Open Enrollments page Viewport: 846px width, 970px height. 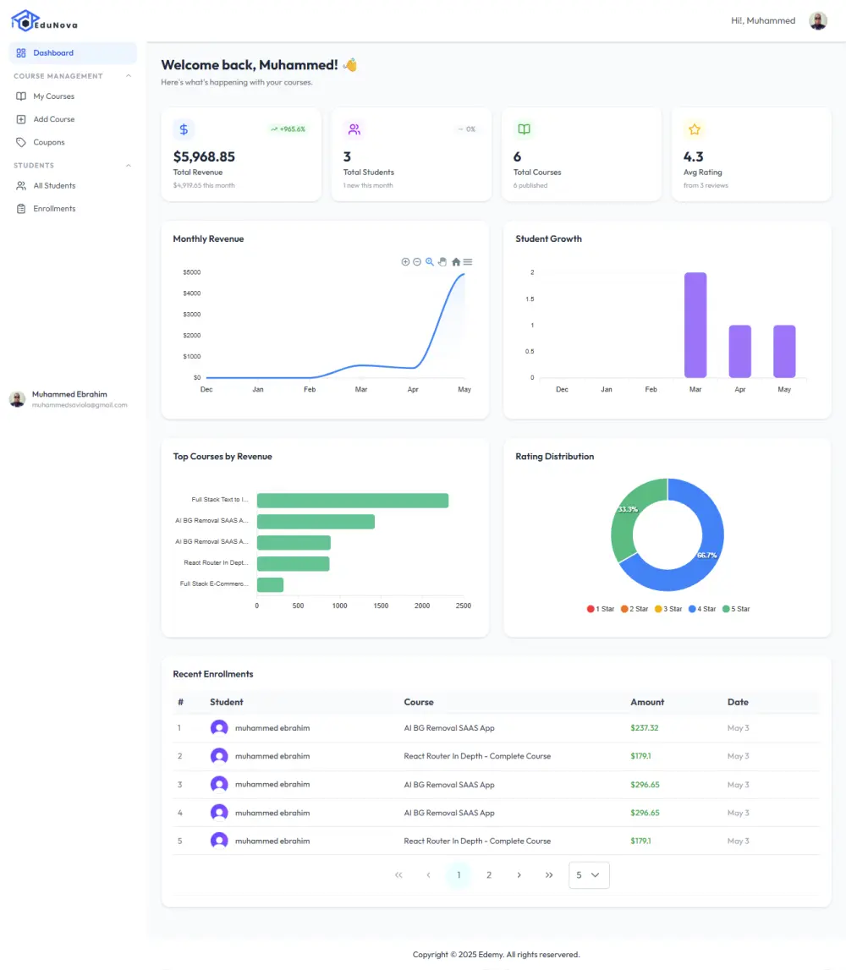73,209
